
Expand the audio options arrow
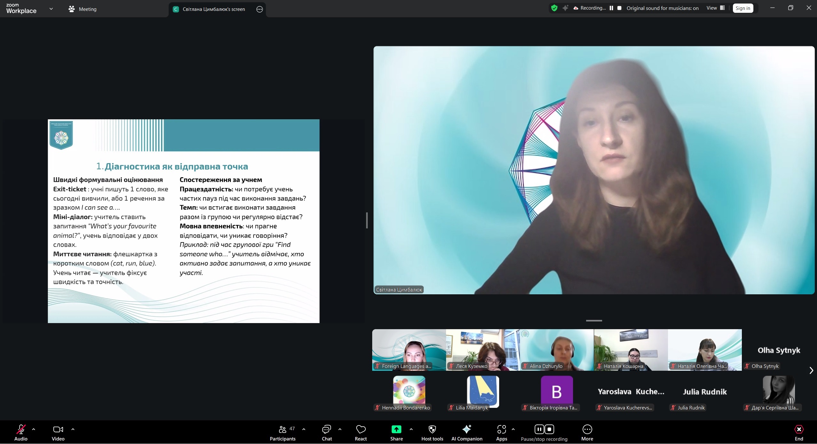pos(34,429)
